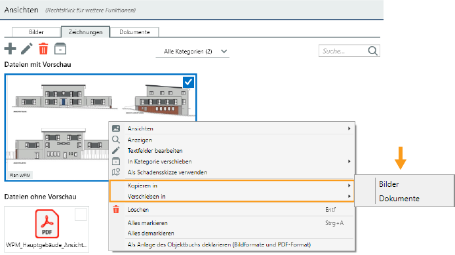Click Alles demarkieren in the menu
Screen dimensions: 455x255
(231, 233)
